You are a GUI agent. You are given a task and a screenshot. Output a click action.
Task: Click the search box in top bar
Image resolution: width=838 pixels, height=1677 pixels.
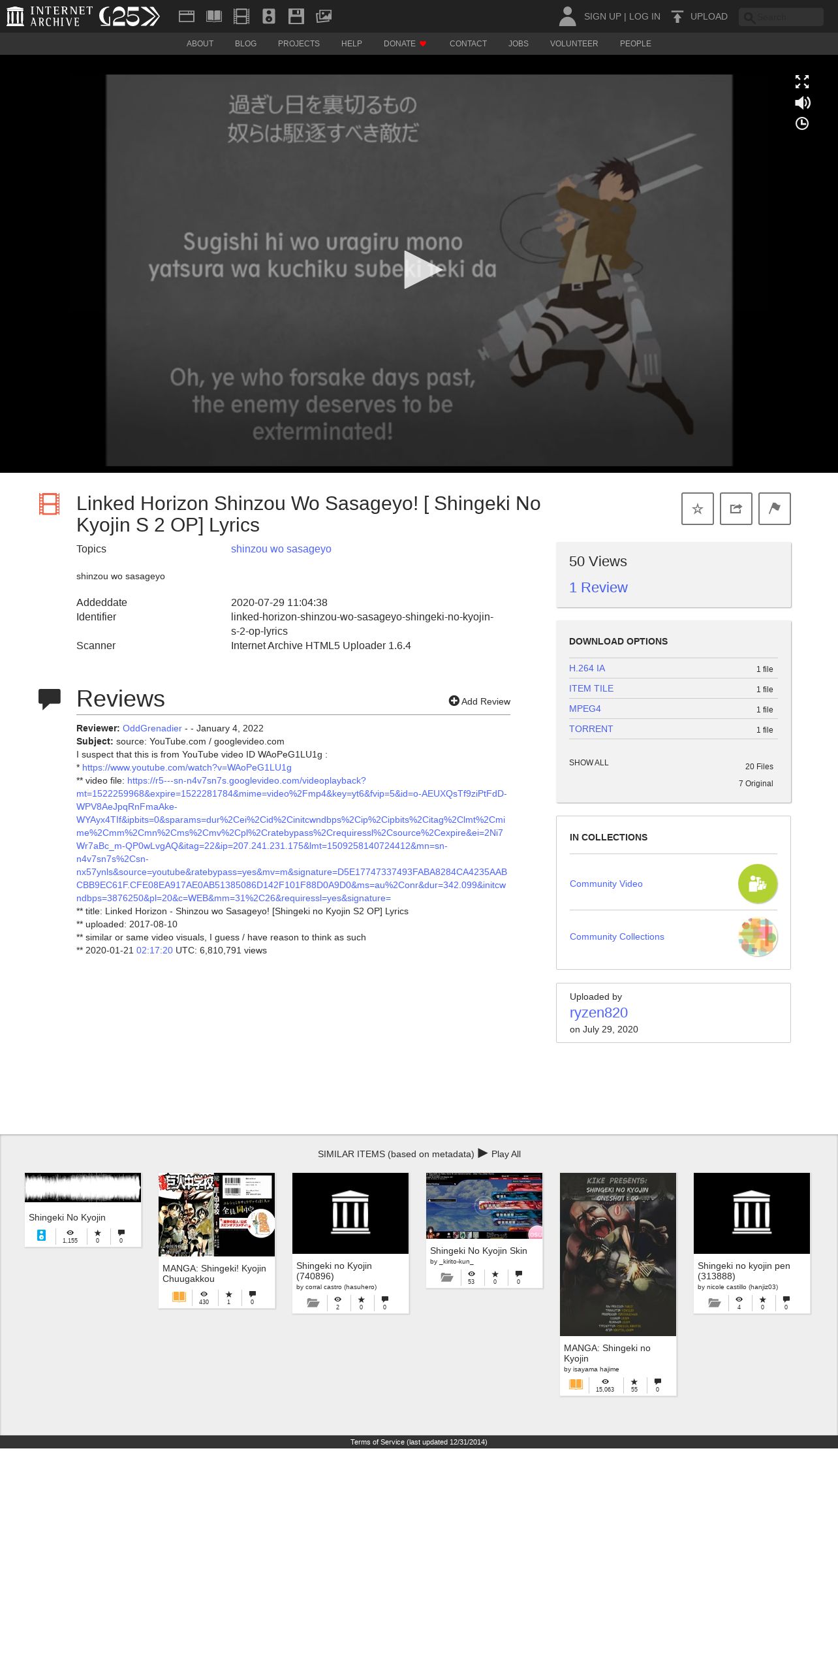click(x=781, y=17)
